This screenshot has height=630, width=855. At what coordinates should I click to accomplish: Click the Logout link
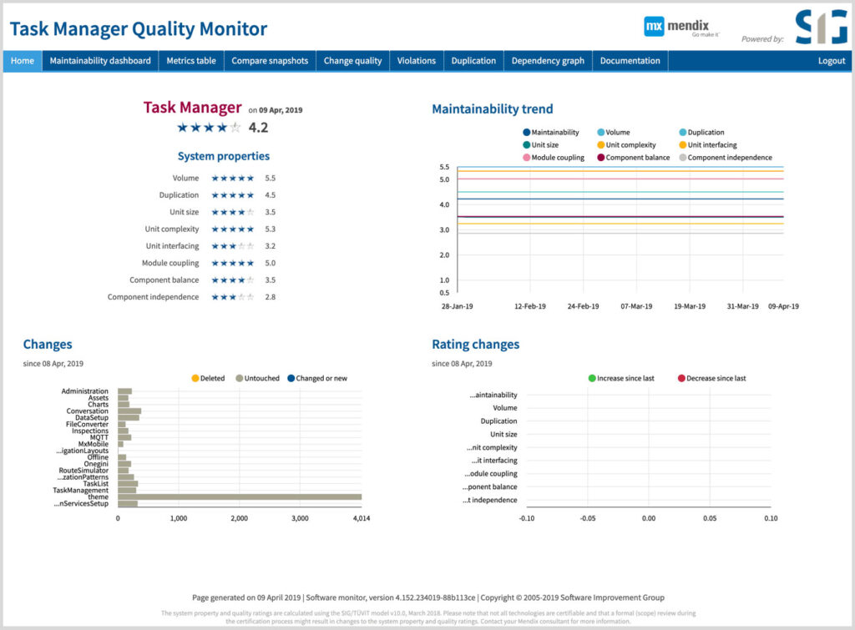(832, 61)
